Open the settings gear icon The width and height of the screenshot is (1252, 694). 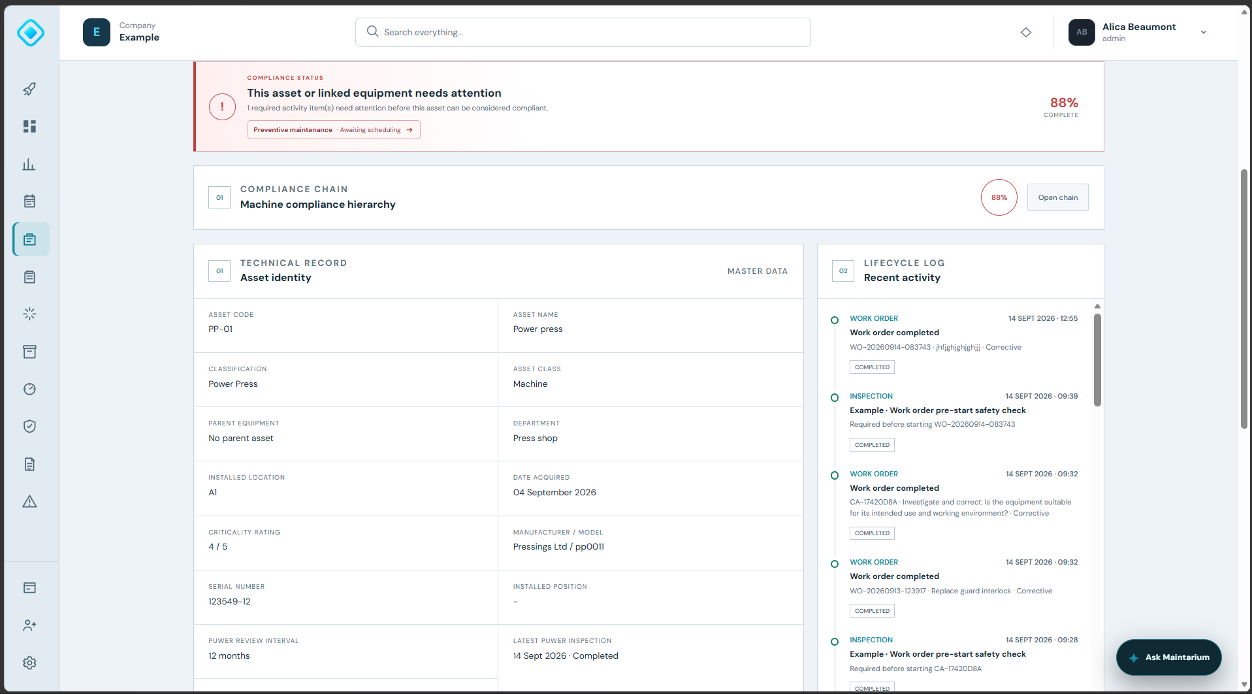29,663
